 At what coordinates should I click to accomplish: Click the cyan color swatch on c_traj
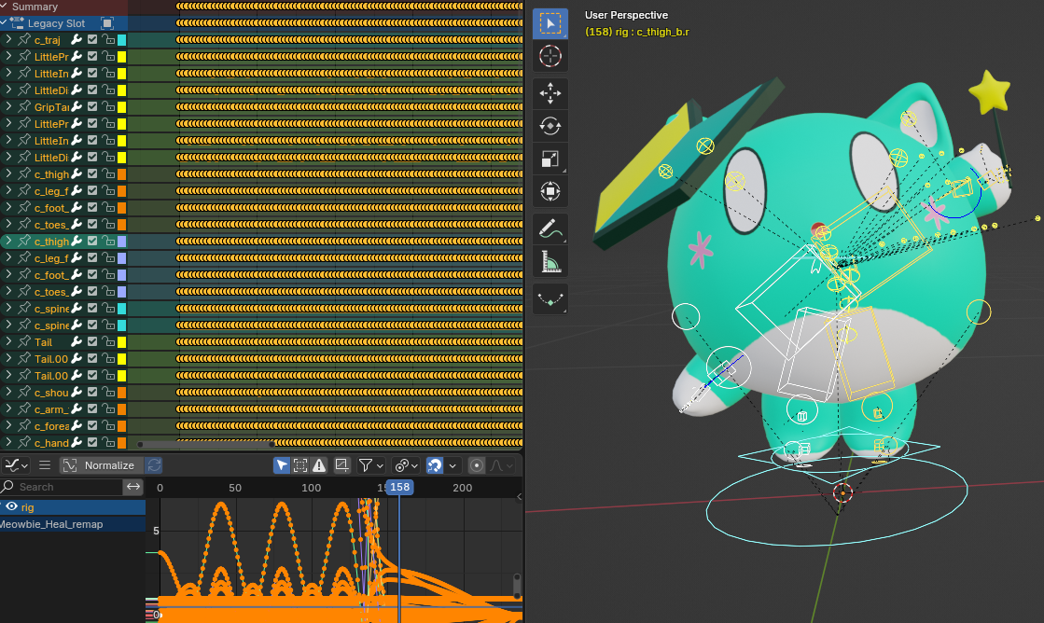pos(122,40)
